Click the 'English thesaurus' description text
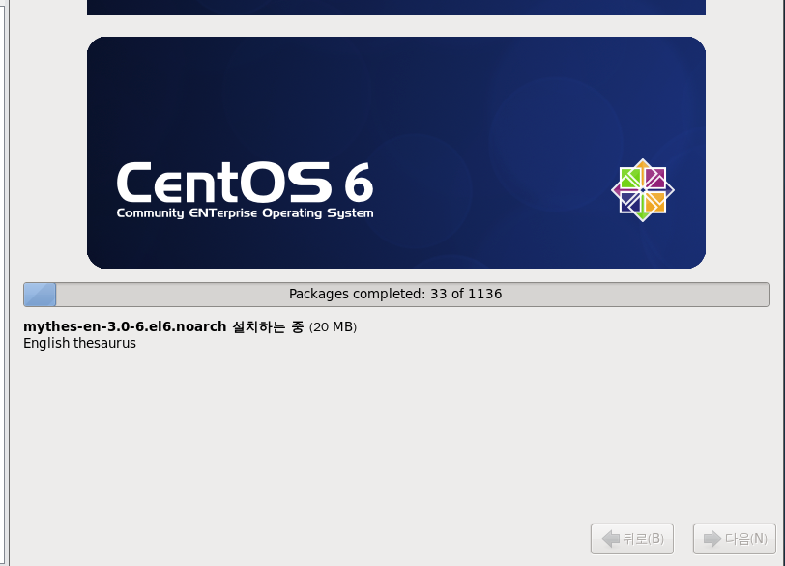 (x=79, y=343)
